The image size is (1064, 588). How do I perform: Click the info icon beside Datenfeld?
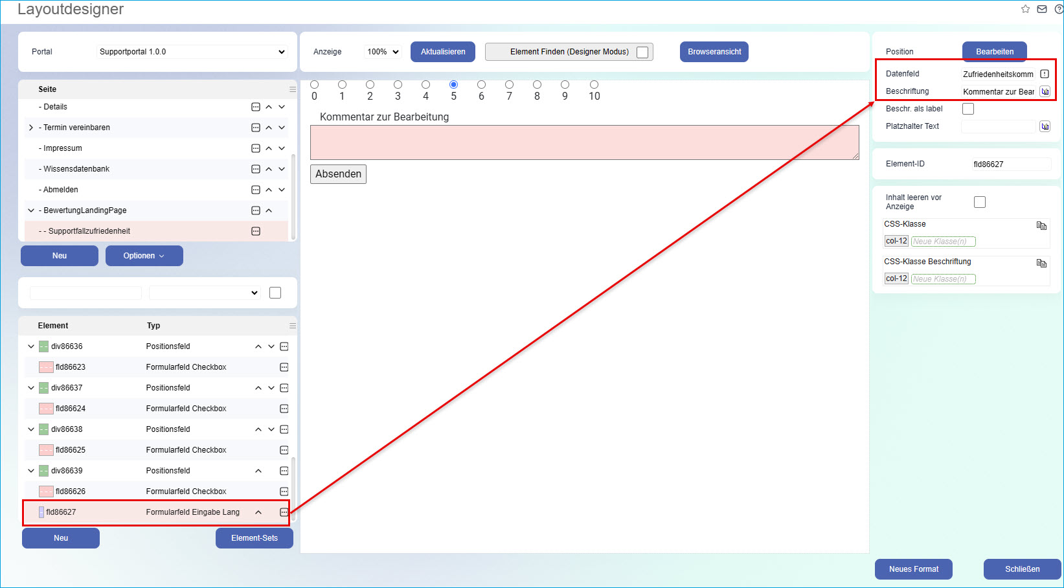(x=1045, y=74)
